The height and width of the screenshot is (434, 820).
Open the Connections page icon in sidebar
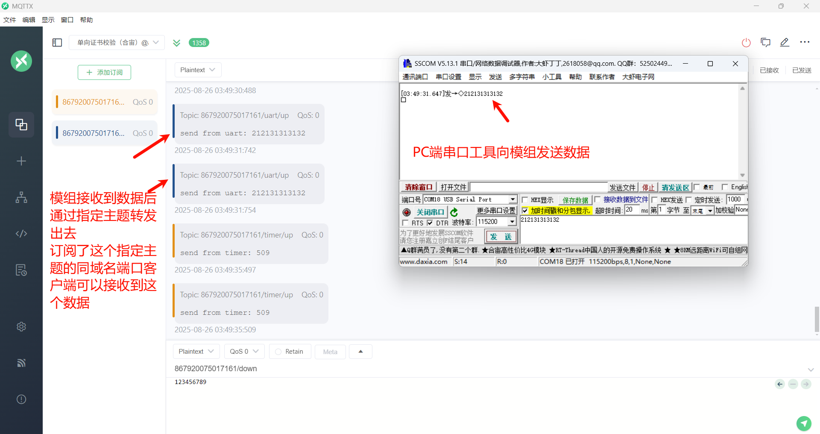(x=21, y=125)
